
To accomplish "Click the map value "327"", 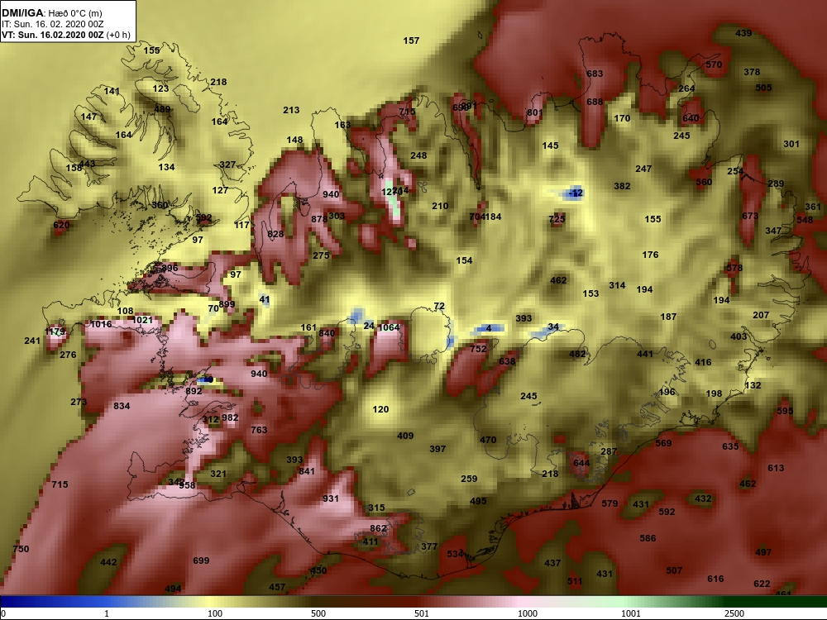I will [x=227, y=165].
